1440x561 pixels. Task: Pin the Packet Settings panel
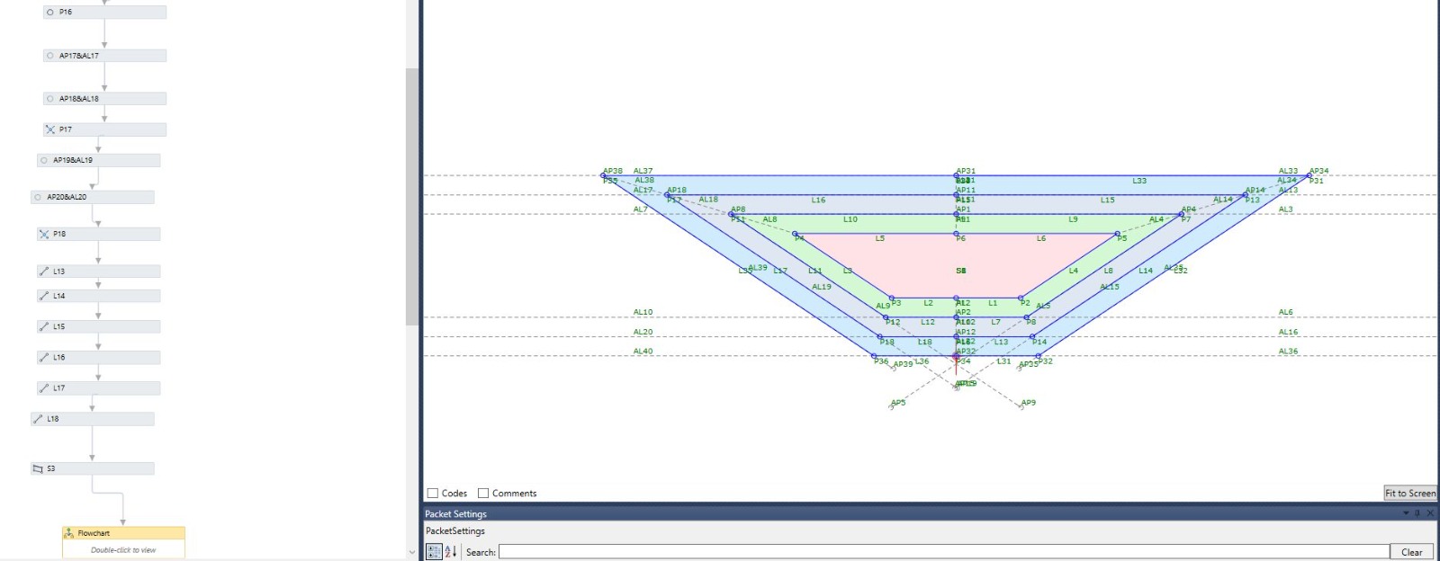1417,513
